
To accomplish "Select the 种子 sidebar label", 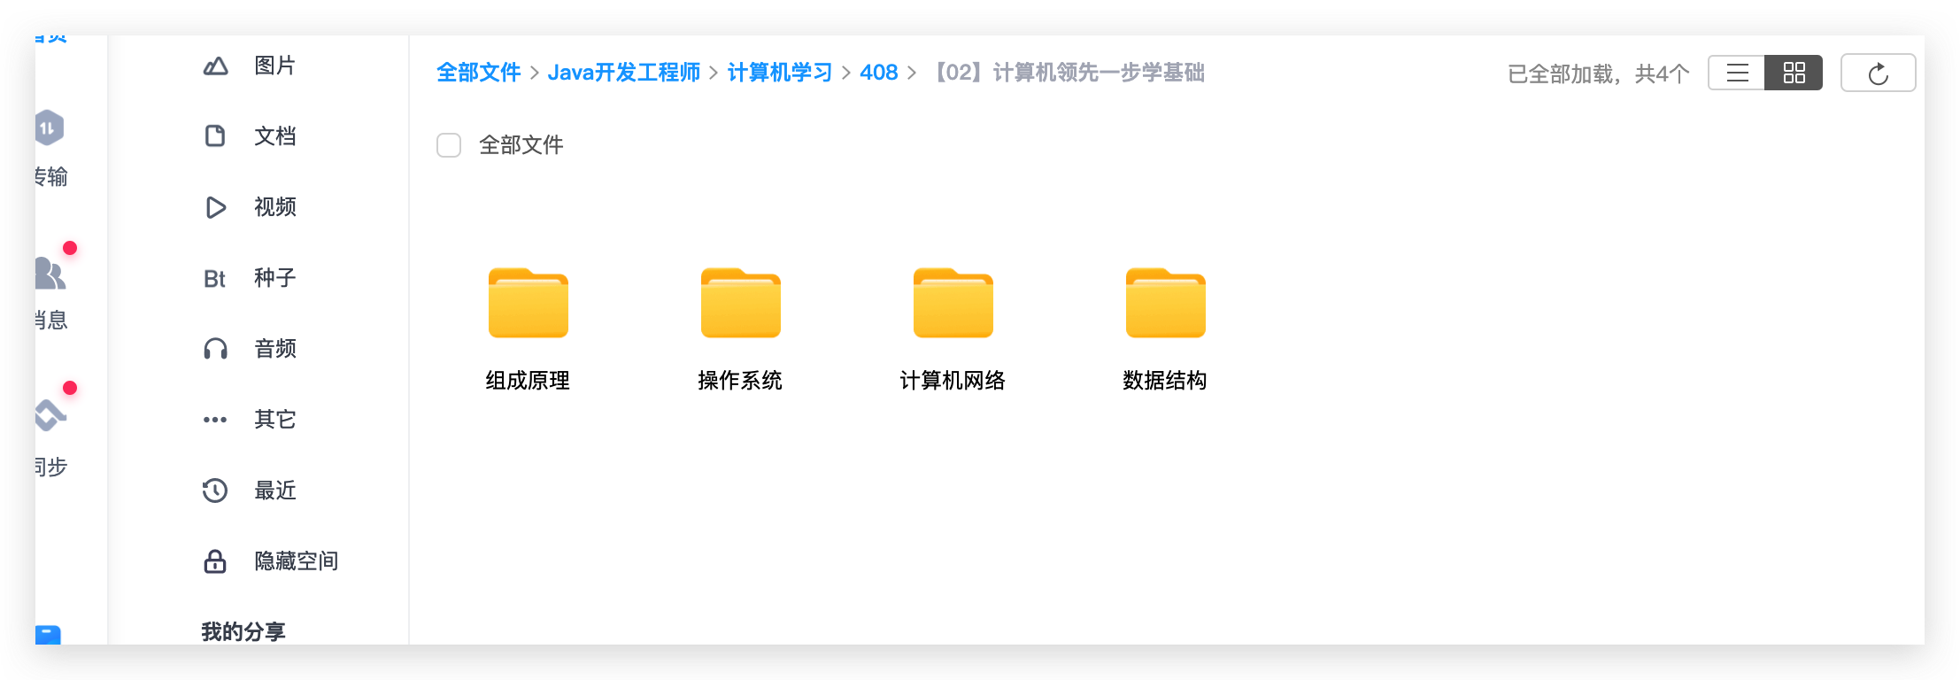I will [x=275, y=278].
